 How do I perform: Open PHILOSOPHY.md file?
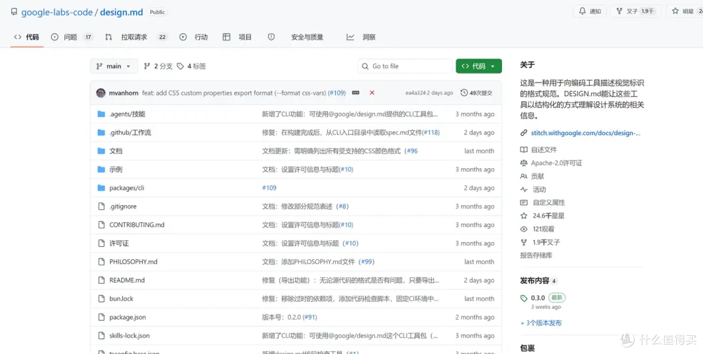point(133,262)
